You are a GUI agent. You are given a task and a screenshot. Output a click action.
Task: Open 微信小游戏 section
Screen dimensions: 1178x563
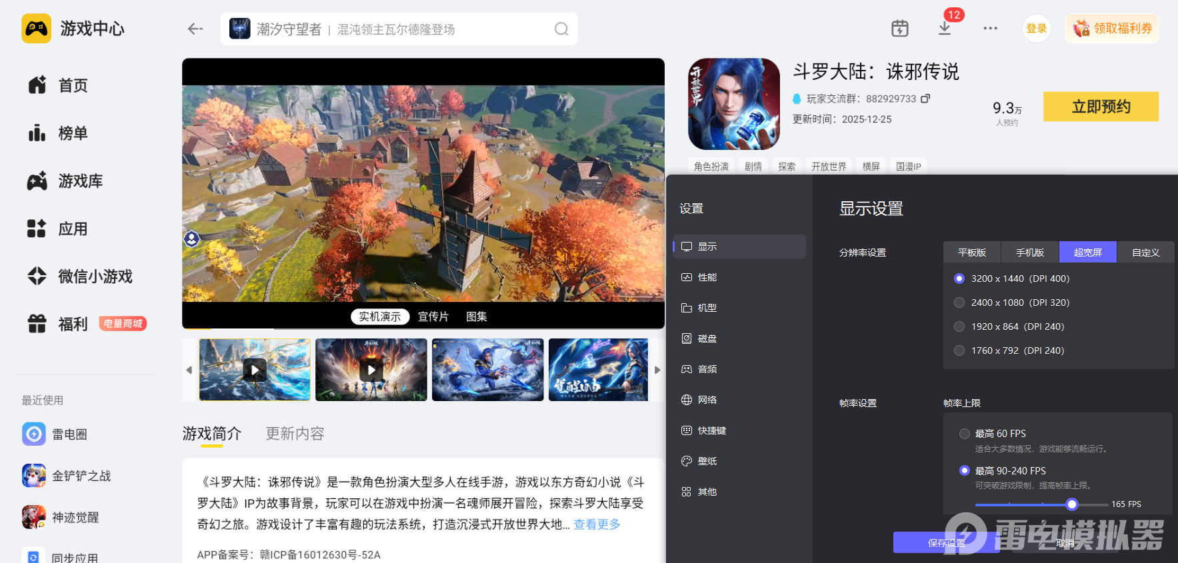pyautogui.click(x=80, y=277)
